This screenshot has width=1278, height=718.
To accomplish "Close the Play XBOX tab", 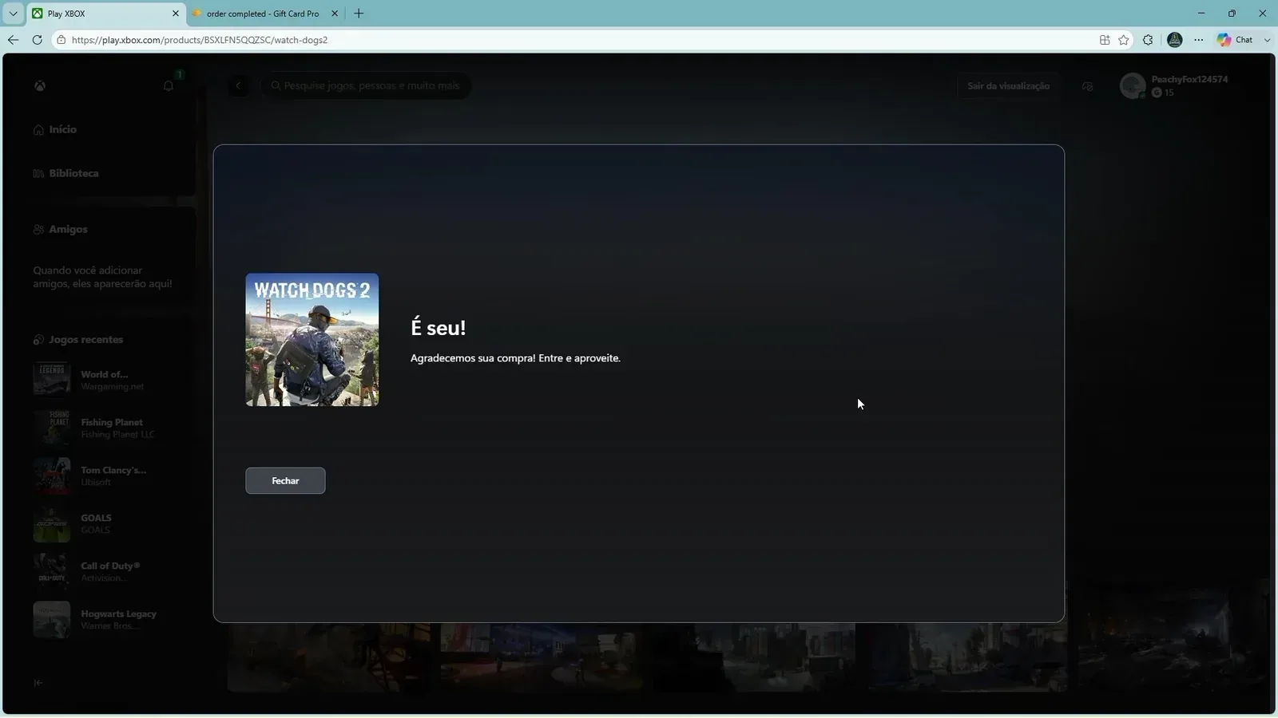I will pyautogui.click(x=176, y=14).
